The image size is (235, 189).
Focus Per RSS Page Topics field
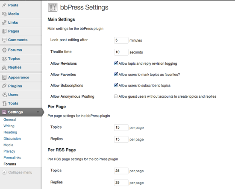pos(121,171)
